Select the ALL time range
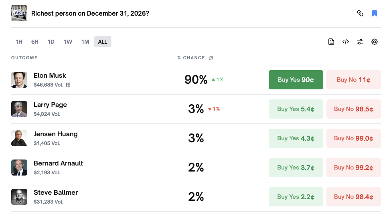This screenshot has height=212, width=389. click(x=103, y=42)
